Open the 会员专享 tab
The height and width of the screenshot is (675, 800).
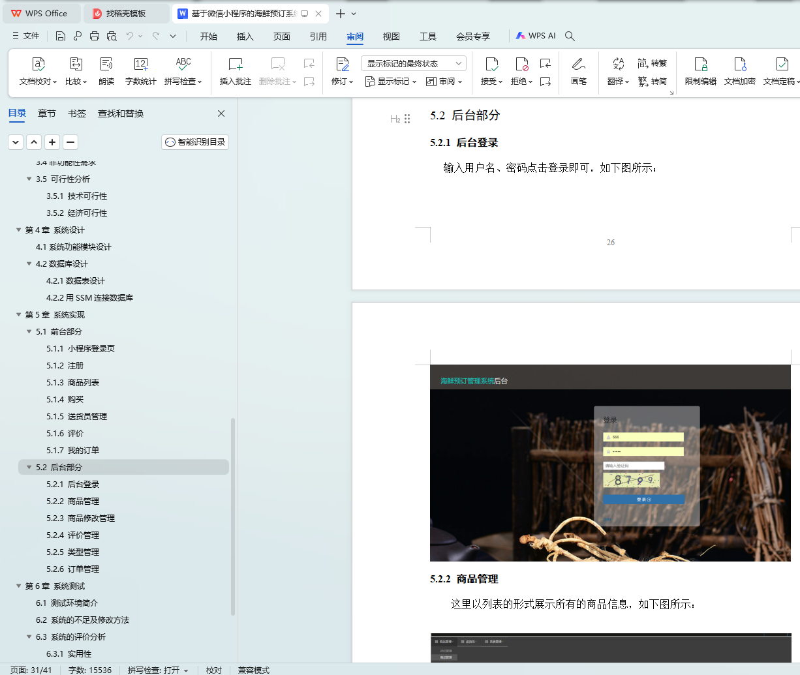point(473,36)
